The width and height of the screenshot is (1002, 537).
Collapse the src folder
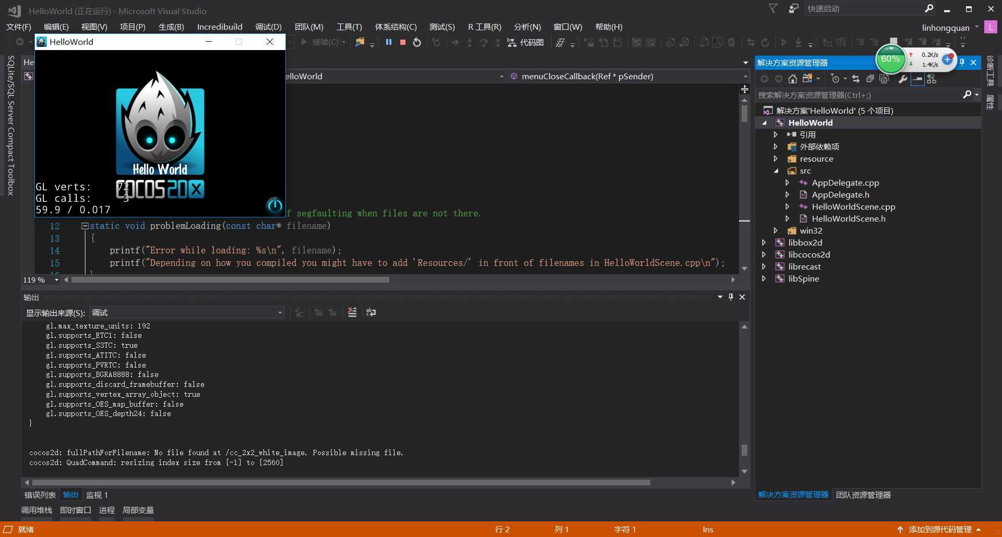776,170
